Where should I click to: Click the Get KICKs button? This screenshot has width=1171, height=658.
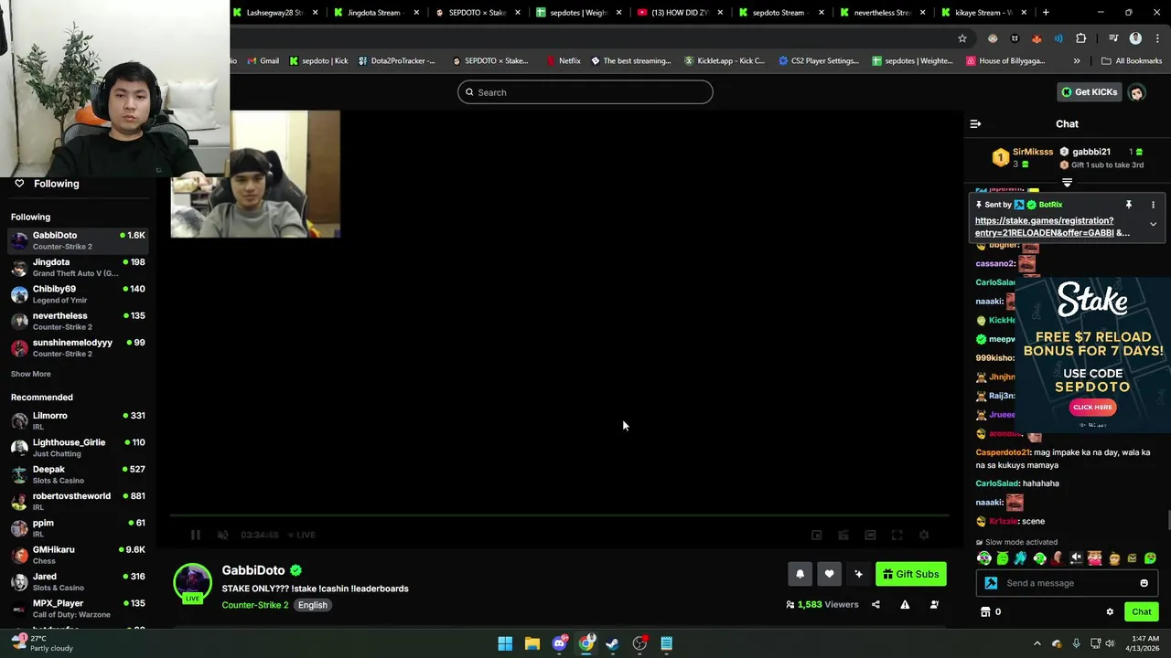tap(1089, 92)
